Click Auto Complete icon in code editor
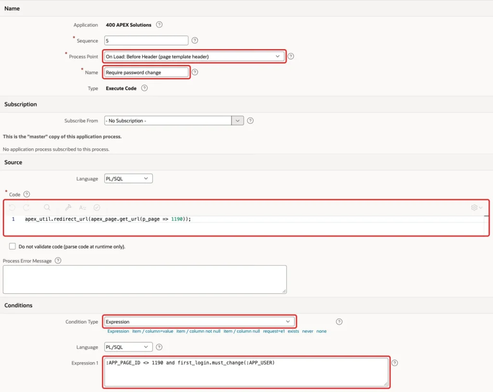493x392 pixels. pos(82,208)
